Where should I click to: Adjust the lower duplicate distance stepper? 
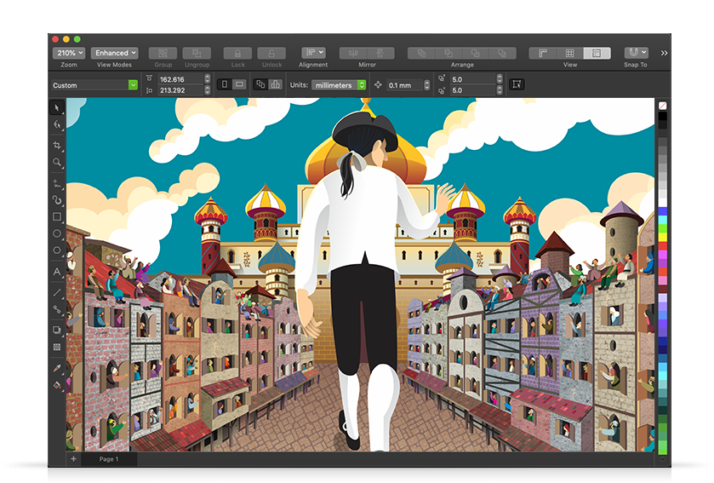500,90
